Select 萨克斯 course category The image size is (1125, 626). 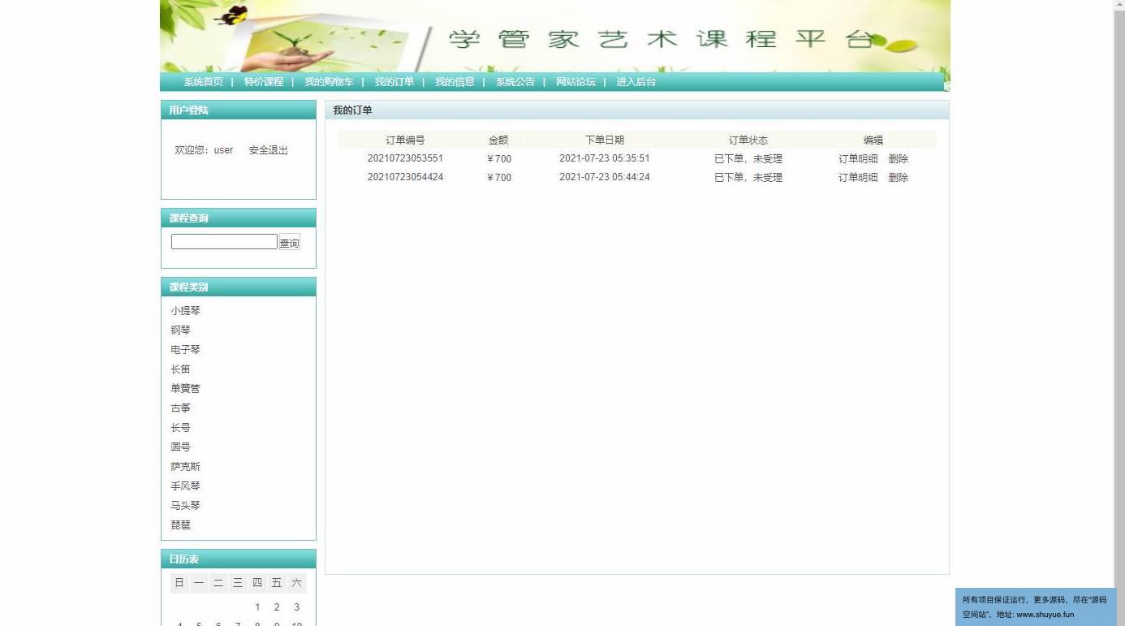pos(185,467)
